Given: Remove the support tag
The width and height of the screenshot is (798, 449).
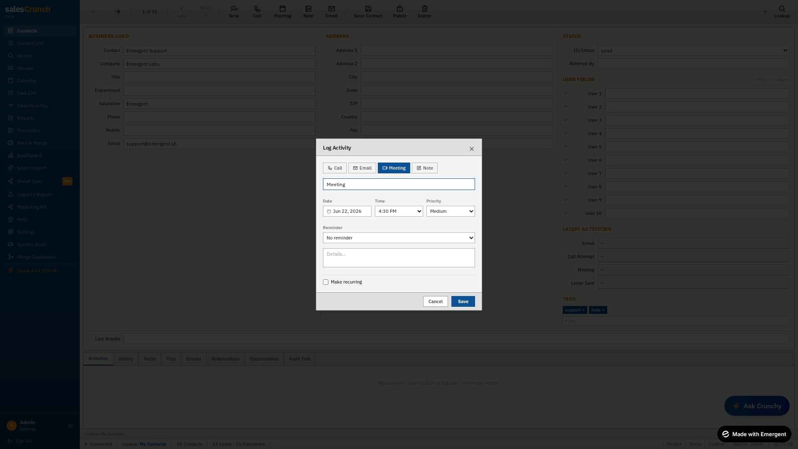Looking at the screenshot, I should coord(583,310).
